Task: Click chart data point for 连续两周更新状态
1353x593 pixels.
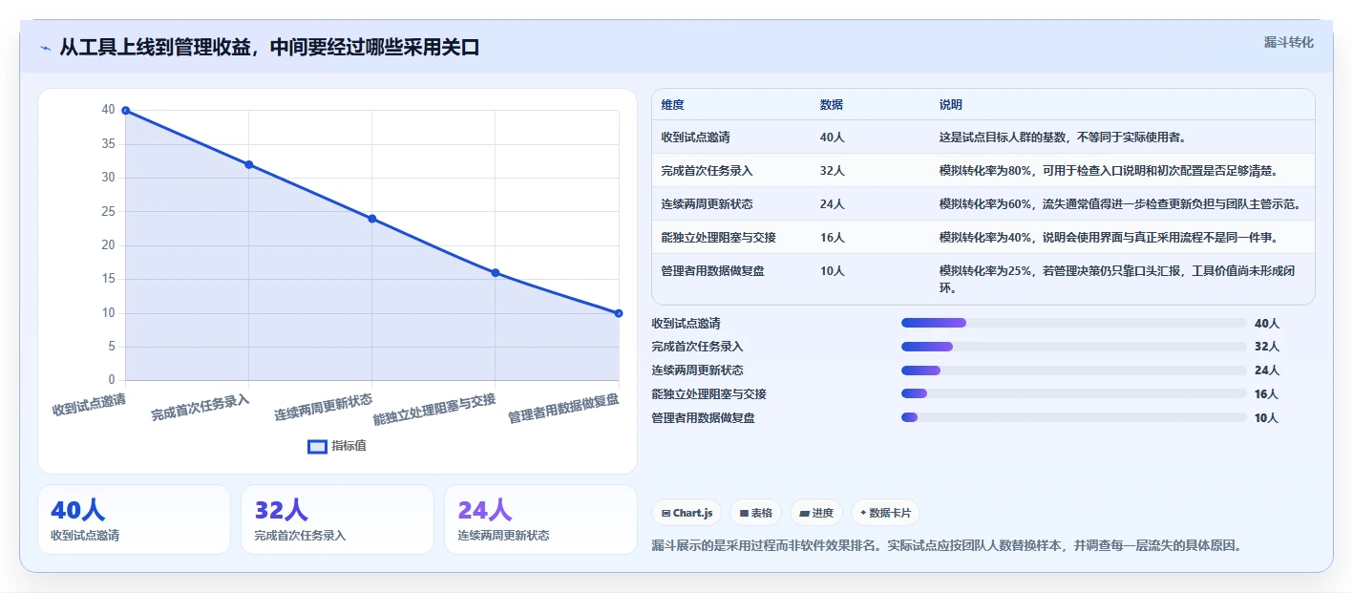Action: point(371,219)
